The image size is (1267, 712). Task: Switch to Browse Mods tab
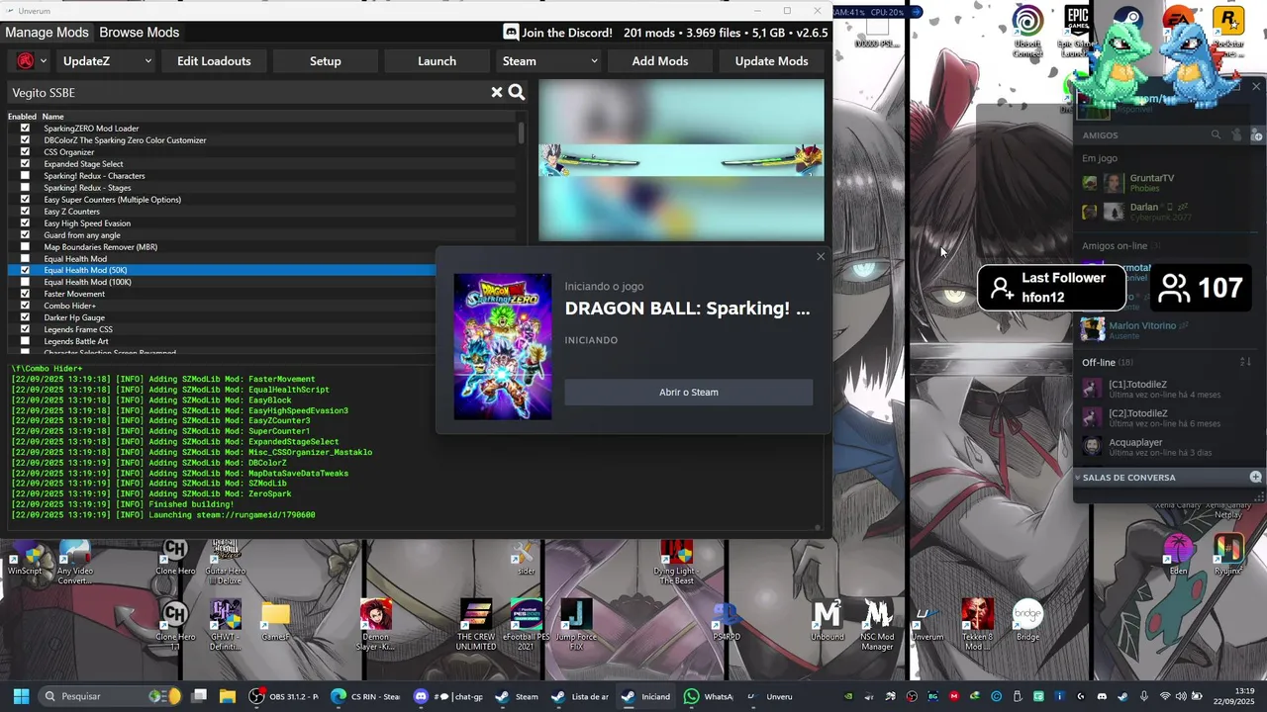[139, 33]
